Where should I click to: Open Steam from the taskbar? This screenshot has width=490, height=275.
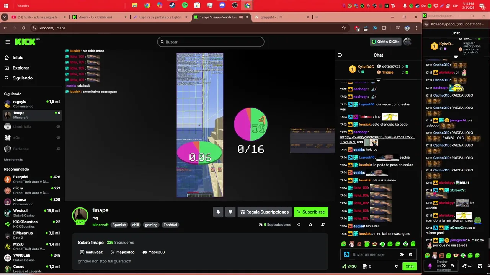[172, 5]
